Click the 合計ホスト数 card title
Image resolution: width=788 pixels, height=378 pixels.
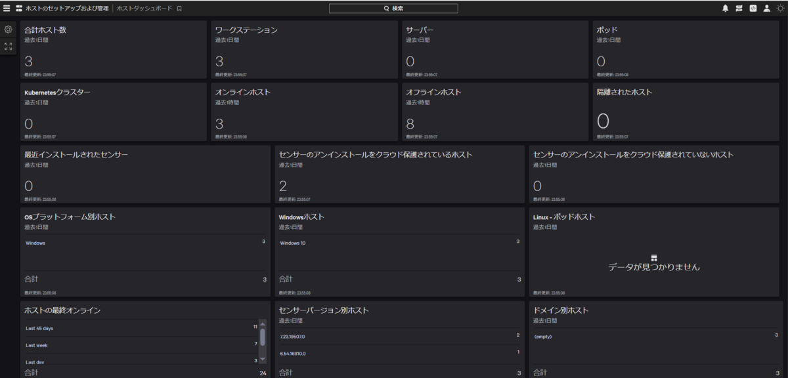click(x=45, y=30)
